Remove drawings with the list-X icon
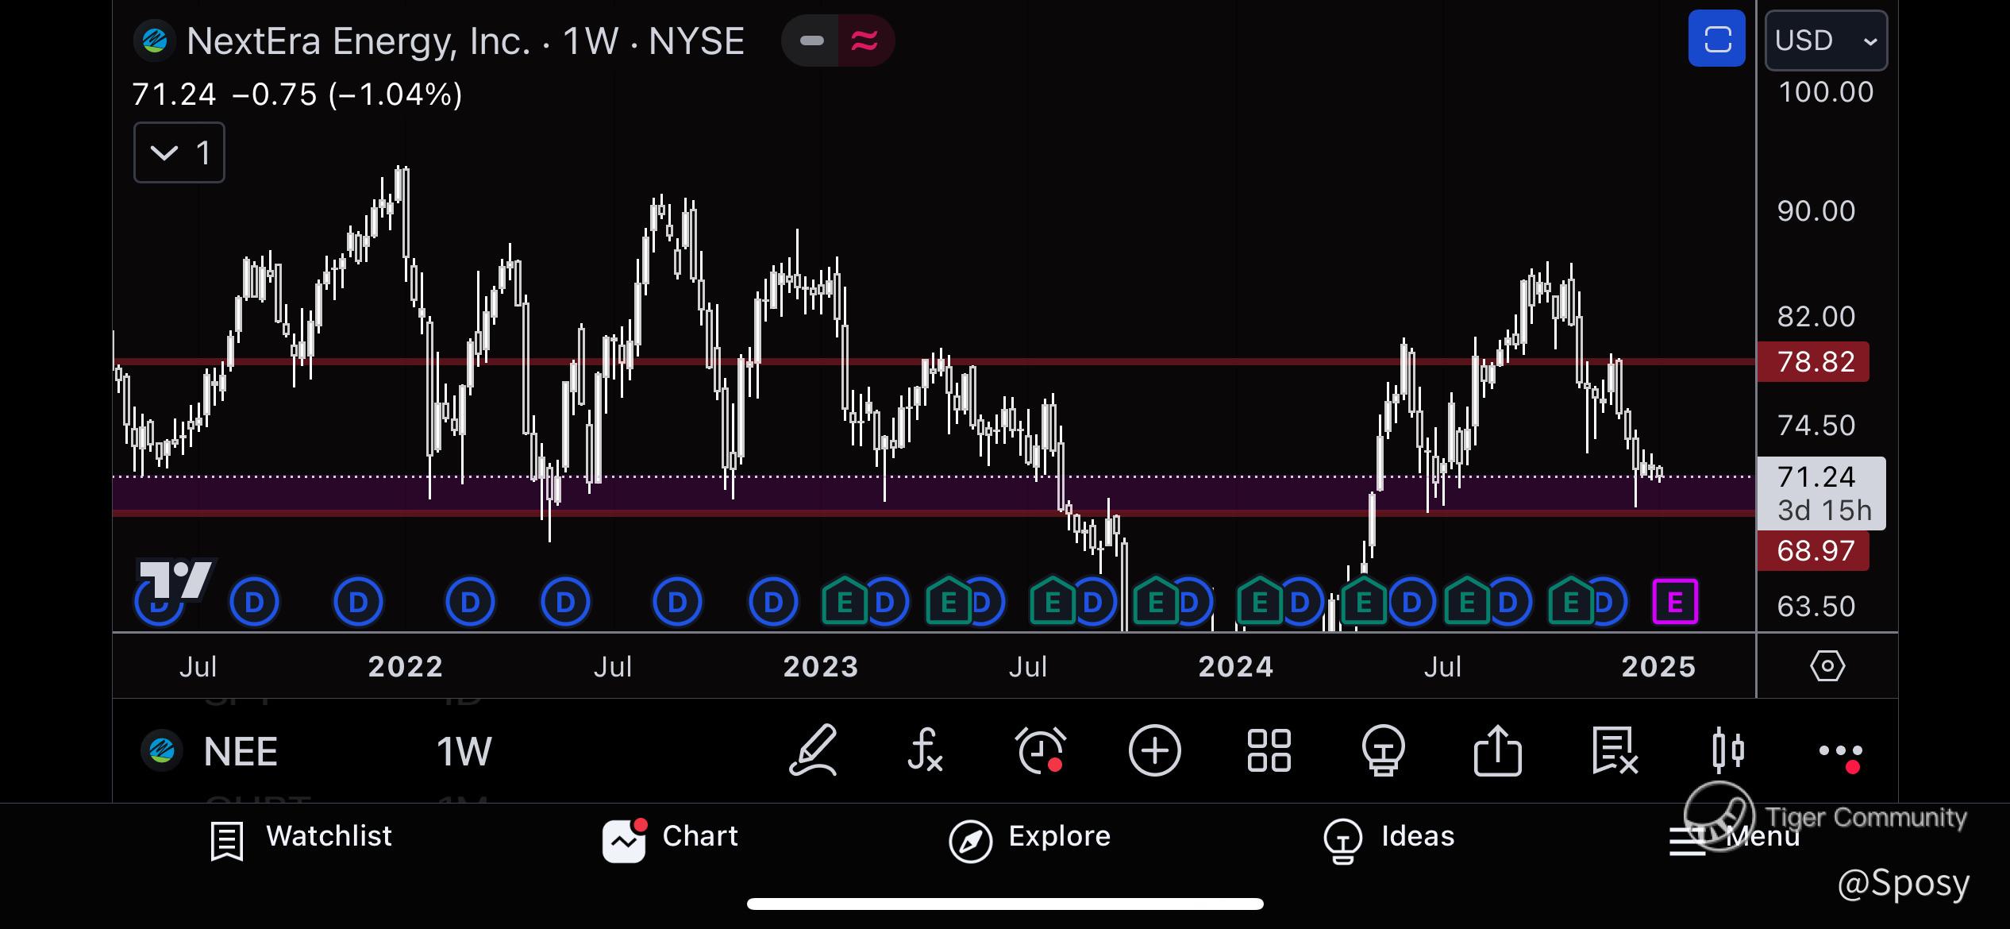This screenshot has width=2010, height=929. tap(1614, 750)
